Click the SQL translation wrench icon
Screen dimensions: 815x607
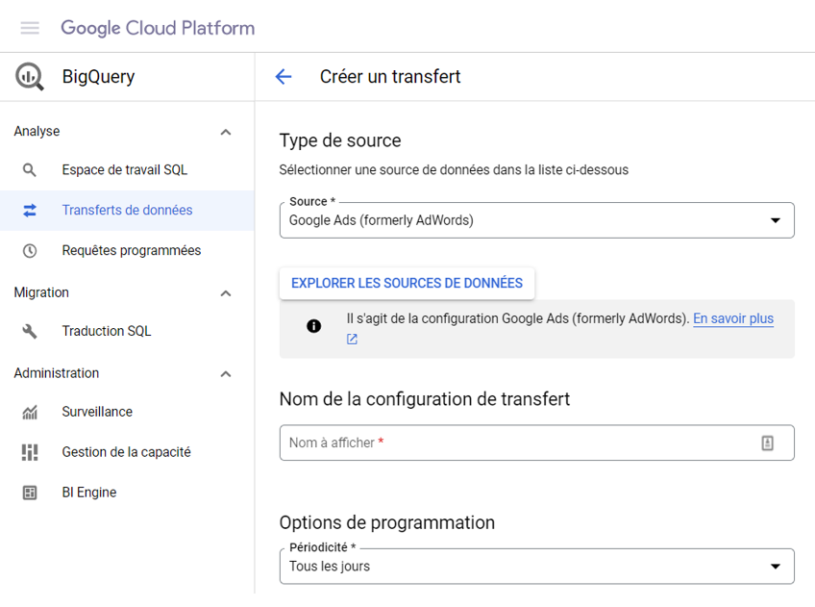pos(30,331)
